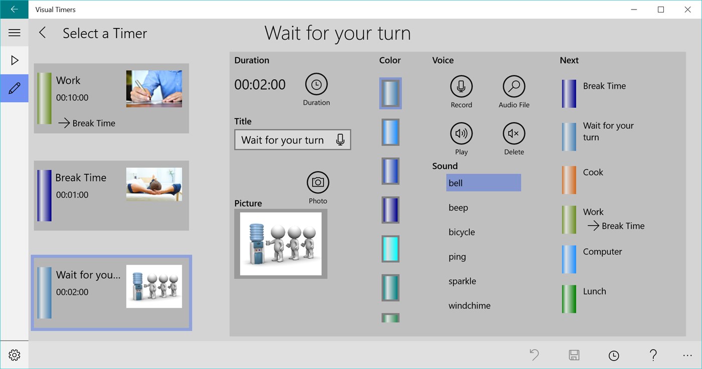Switch to the Play timers view
The height and width of the screenshot is (369, 702).
point(14,60)
